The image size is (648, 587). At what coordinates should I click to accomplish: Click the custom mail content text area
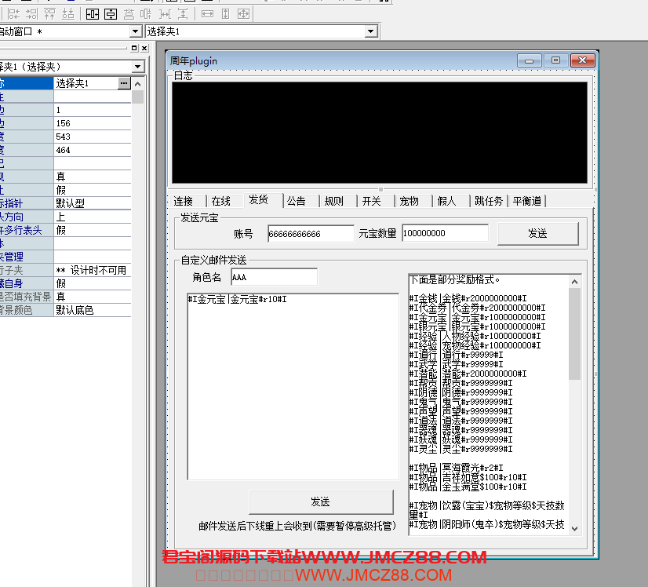click(293, 387)
